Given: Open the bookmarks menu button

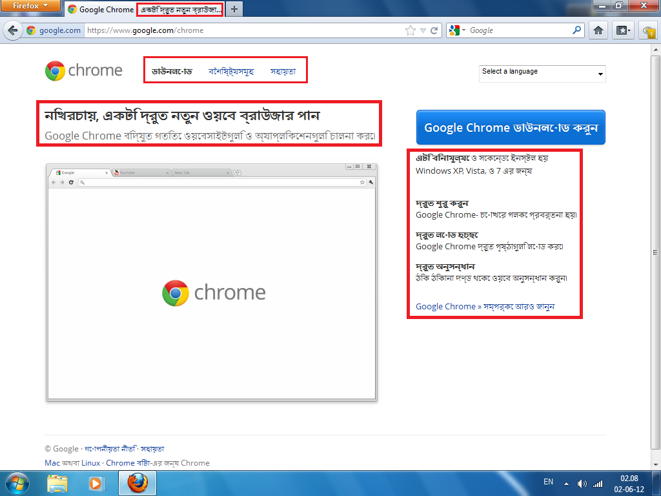Looking at the screenshot, I should [x=623, y=30].
